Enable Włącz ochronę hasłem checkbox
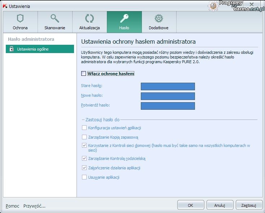Screen dimensions: 265x213 (83, 74)
